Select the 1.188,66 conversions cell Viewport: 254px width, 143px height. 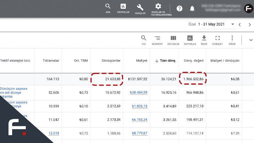point(114,133)
